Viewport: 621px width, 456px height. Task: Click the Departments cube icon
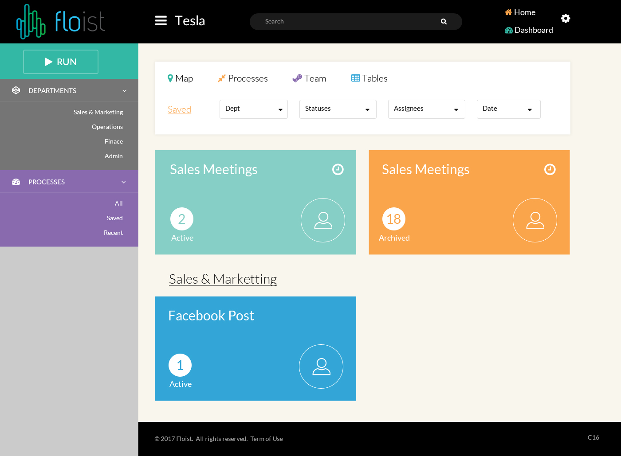16,90
